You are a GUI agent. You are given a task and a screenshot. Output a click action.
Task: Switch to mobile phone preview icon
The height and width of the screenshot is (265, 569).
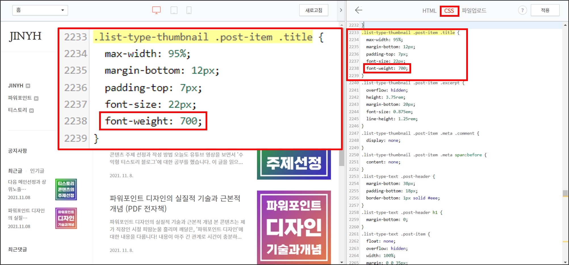coord(189,10)
